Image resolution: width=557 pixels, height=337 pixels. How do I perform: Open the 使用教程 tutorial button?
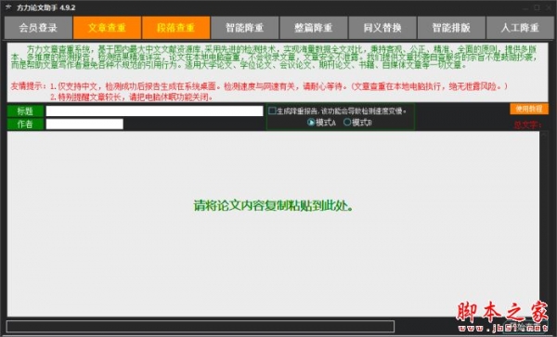click(x=529, y=109)
